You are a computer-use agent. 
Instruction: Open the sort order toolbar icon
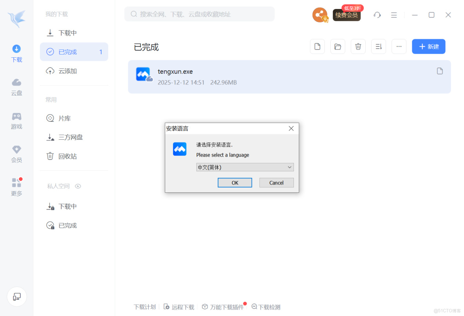tap(378, 46)
